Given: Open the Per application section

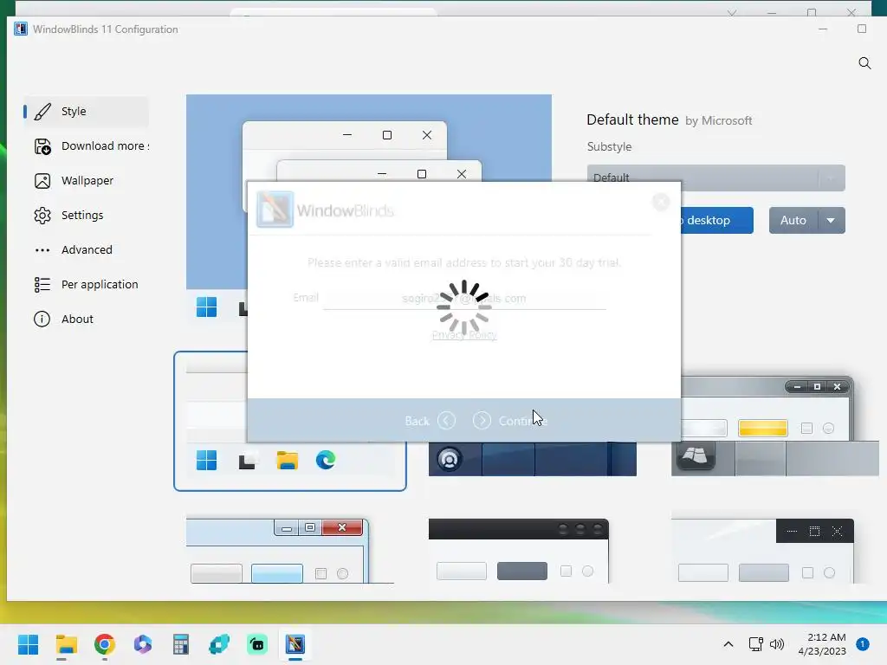Looking at the screenshot, I should [86, 284].
